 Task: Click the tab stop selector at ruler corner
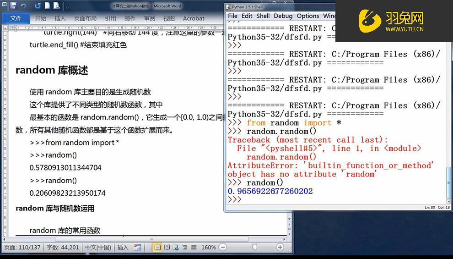coord(5,28)
